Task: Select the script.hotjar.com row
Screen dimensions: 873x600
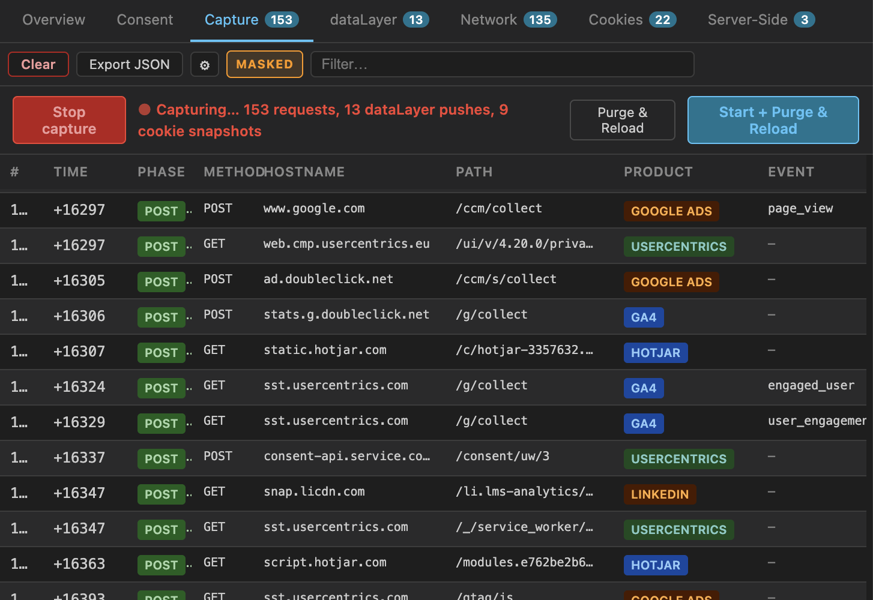Action: pyautogui.click(x=433, y=564)
